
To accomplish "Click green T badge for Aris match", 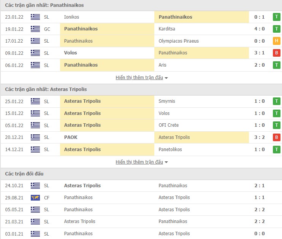I will coord(276,65).
